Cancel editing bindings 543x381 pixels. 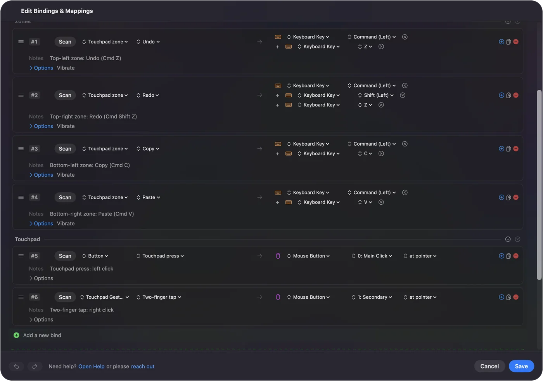tap(489, 366)
